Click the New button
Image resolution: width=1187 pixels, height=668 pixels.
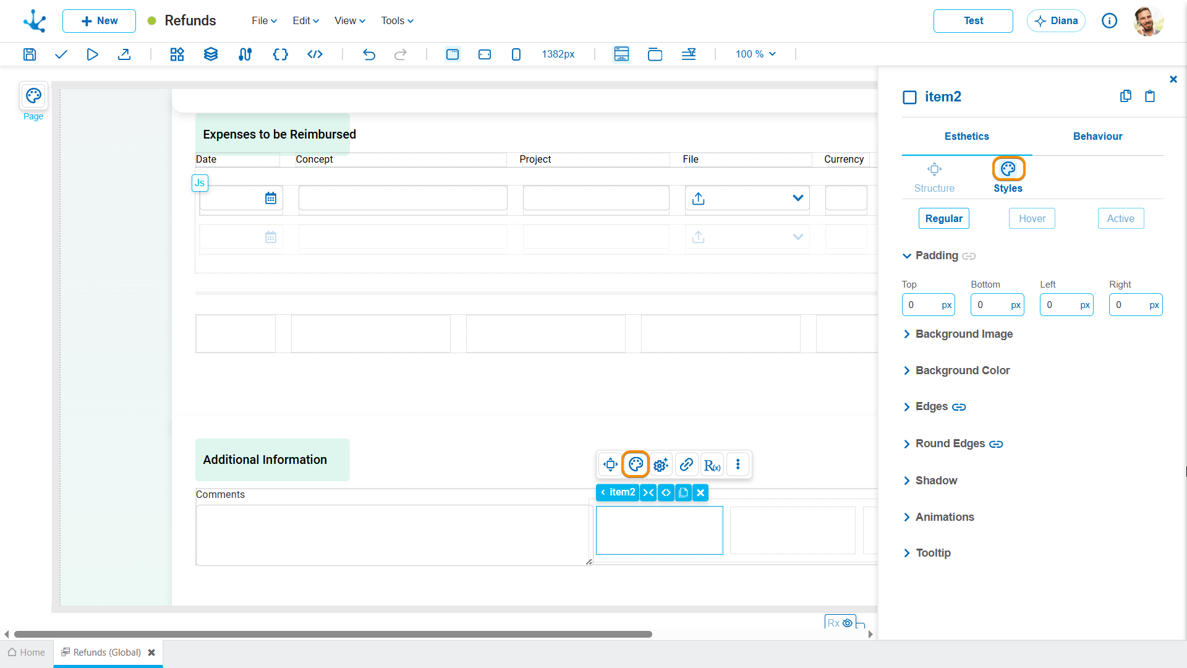coord(99,21)
